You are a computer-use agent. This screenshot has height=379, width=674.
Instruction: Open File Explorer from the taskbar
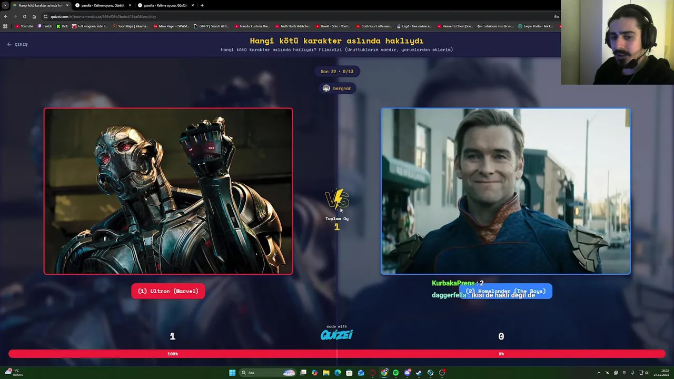point(326,373)
